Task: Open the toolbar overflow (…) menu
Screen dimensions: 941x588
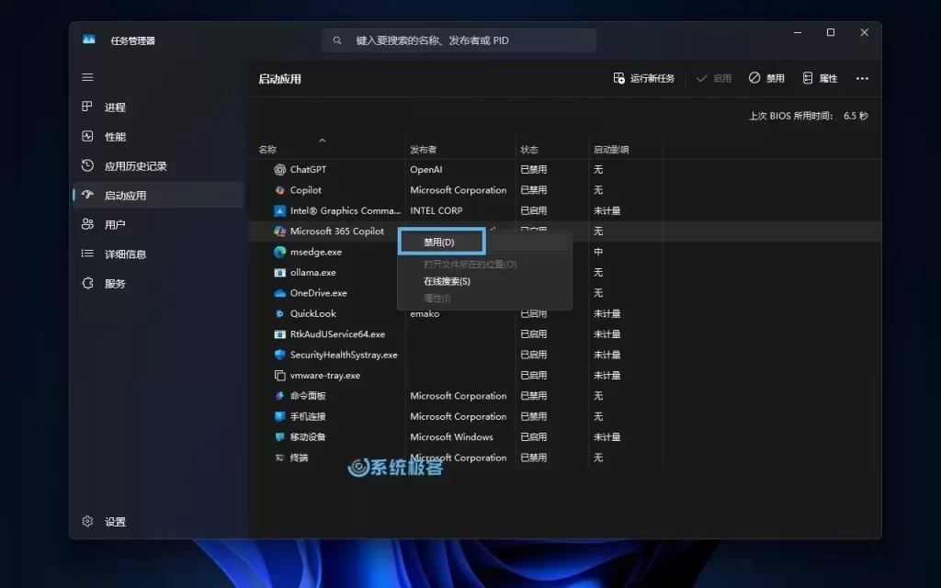Action: pos(862,78)
